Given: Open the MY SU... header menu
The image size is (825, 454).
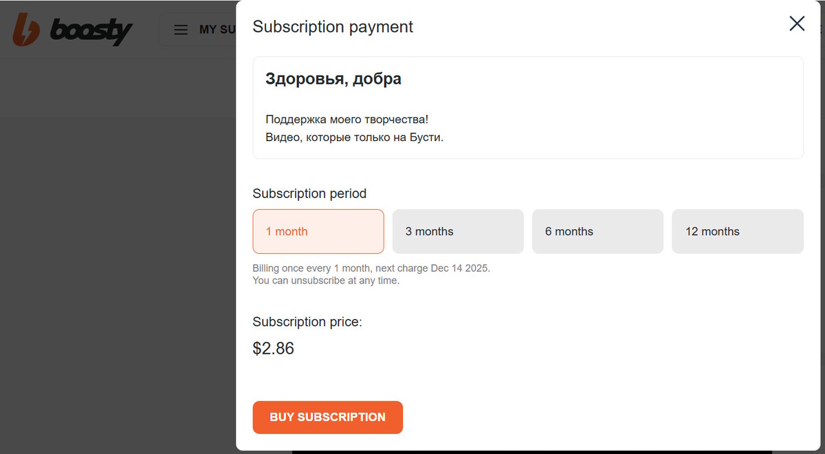Looking at the screenshot, I should [217, 30].
